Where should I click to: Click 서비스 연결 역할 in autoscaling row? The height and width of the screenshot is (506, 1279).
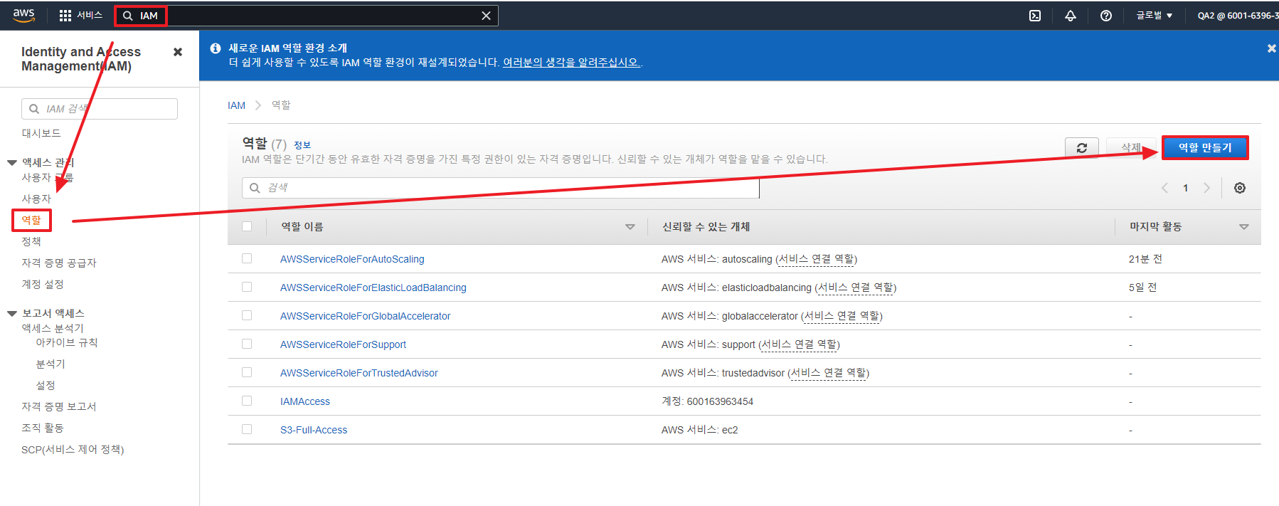[x=817, y=259]
